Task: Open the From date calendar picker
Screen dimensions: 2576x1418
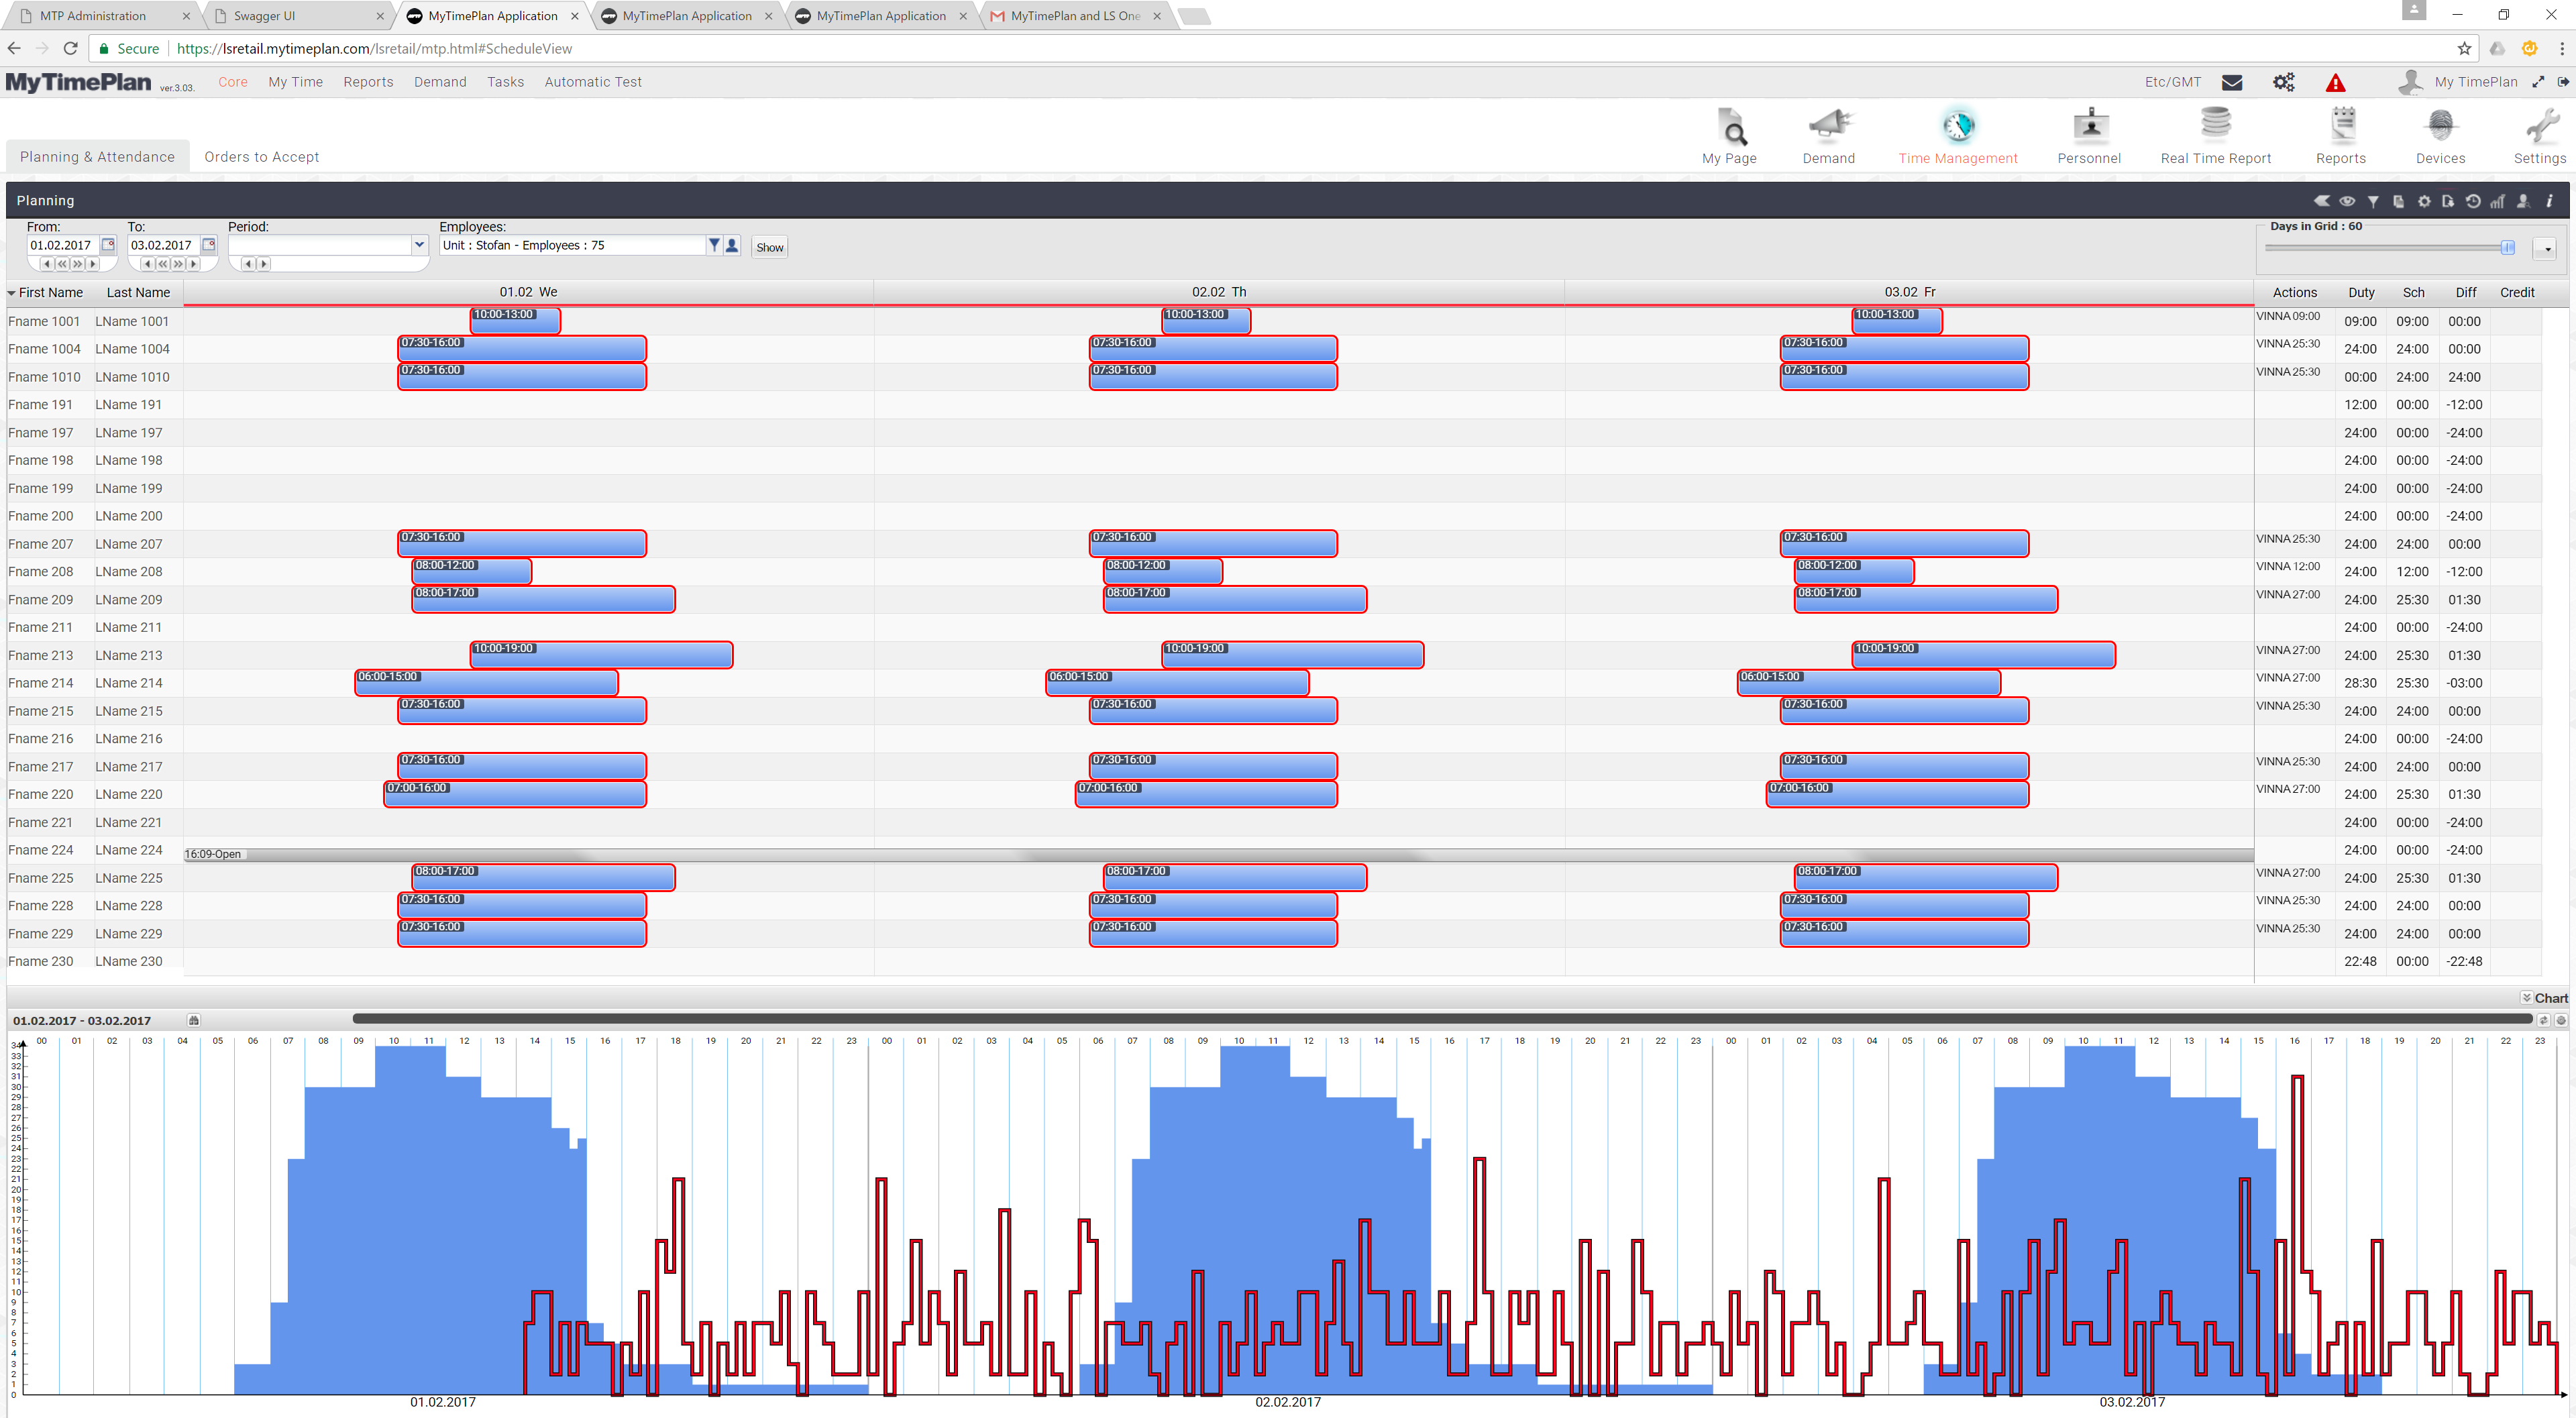Action: click(x=108, y=245)
